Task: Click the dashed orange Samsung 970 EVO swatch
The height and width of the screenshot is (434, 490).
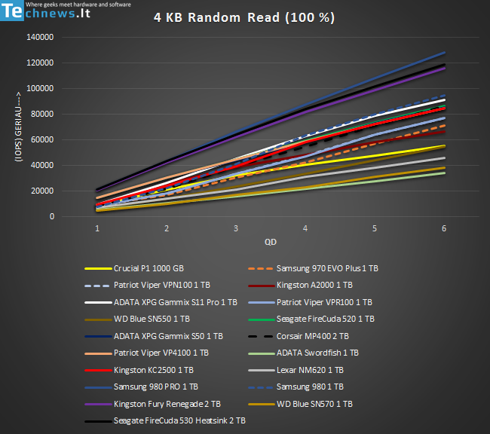Action: click(x=261, y=269)
